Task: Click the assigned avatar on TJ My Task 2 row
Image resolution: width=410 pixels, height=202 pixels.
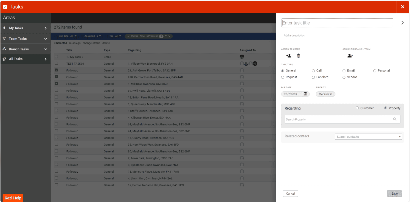Action: click(242, 57)
